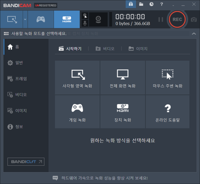
Task: Switch to the 비디오 tab in main panel
Action: (x=105, y=49)
